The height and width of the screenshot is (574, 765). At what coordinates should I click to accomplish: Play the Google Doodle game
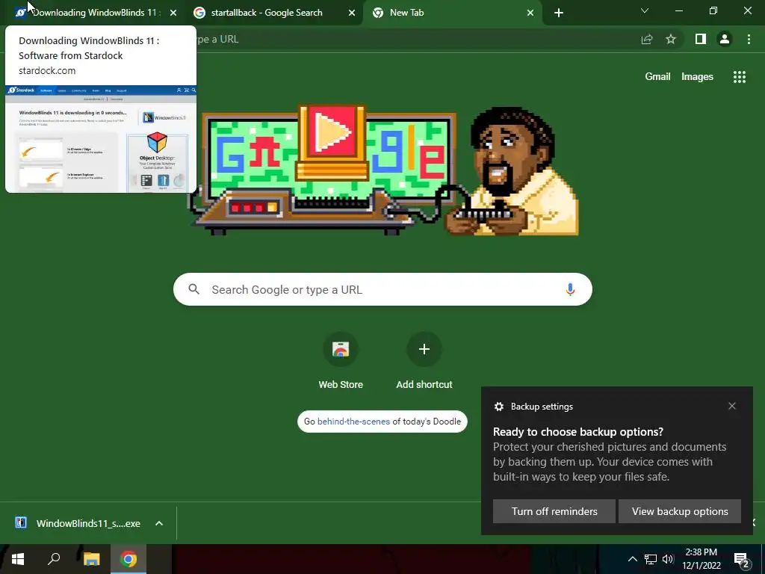point(332,131)
